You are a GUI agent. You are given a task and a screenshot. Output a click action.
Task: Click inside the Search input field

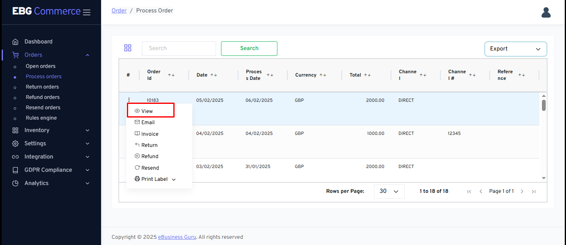pos(179,48)
